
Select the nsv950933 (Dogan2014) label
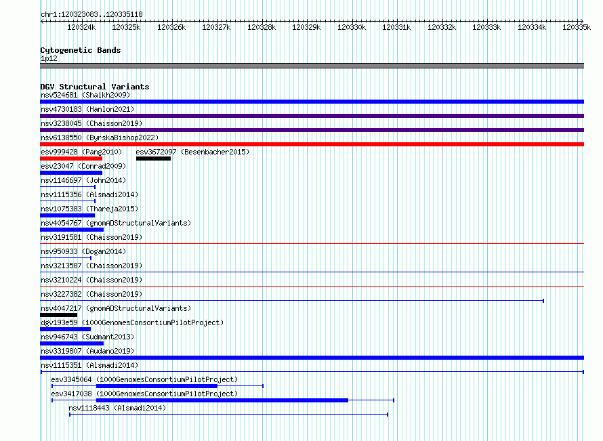pyautogui.click(x=83, y=251)
